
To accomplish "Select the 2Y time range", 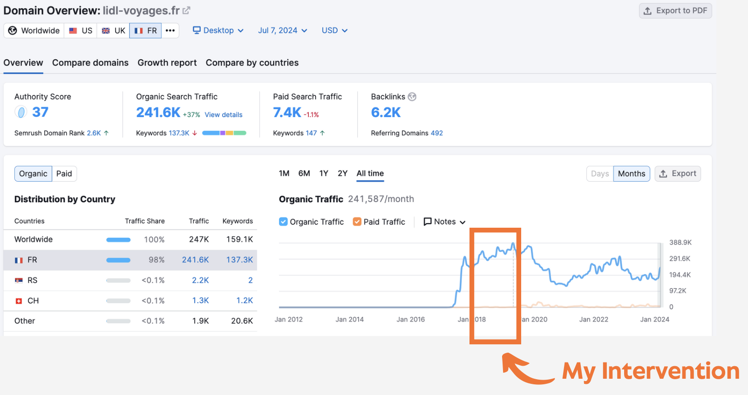I will (x=343, y=173).
